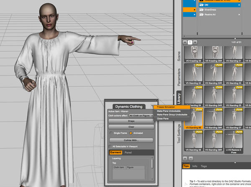This screenshot has width=251, height=187.
Task: Click Pose badge on V5 Standing 07 thumbnail
Action: click(239, 110)
